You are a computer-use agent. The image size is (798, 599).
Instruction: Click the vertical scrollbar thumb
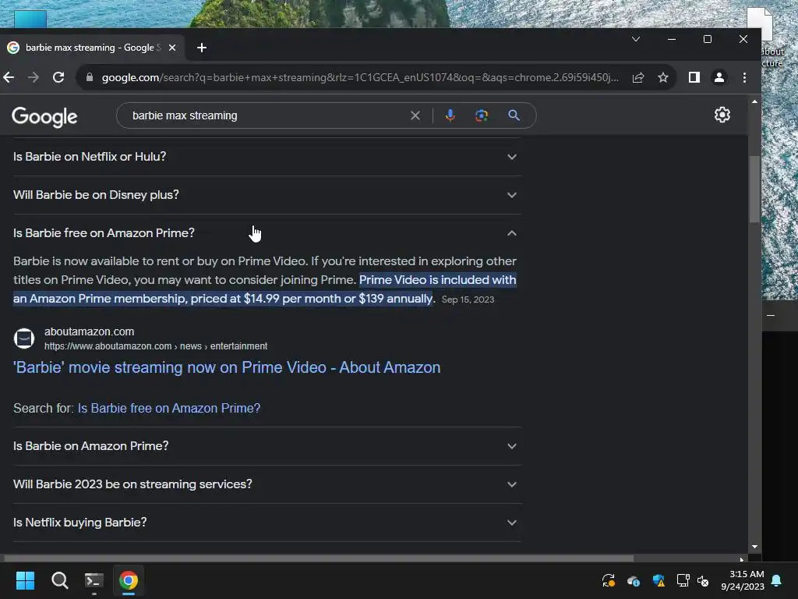point(754,189)
